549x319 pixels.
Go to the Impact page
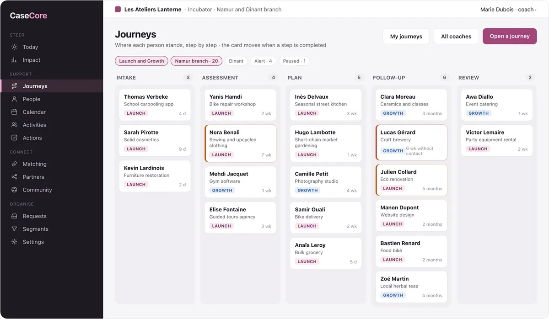51,60
